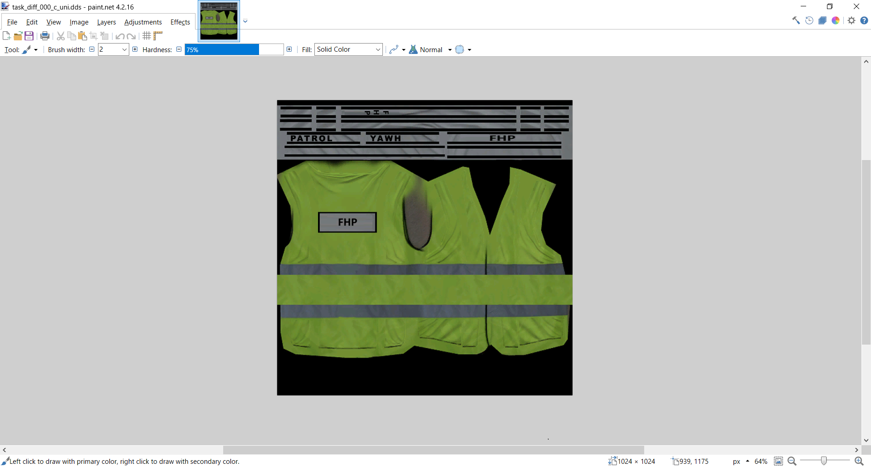
Task: Open the Colors window wheel icon
Action: (836, 20)
